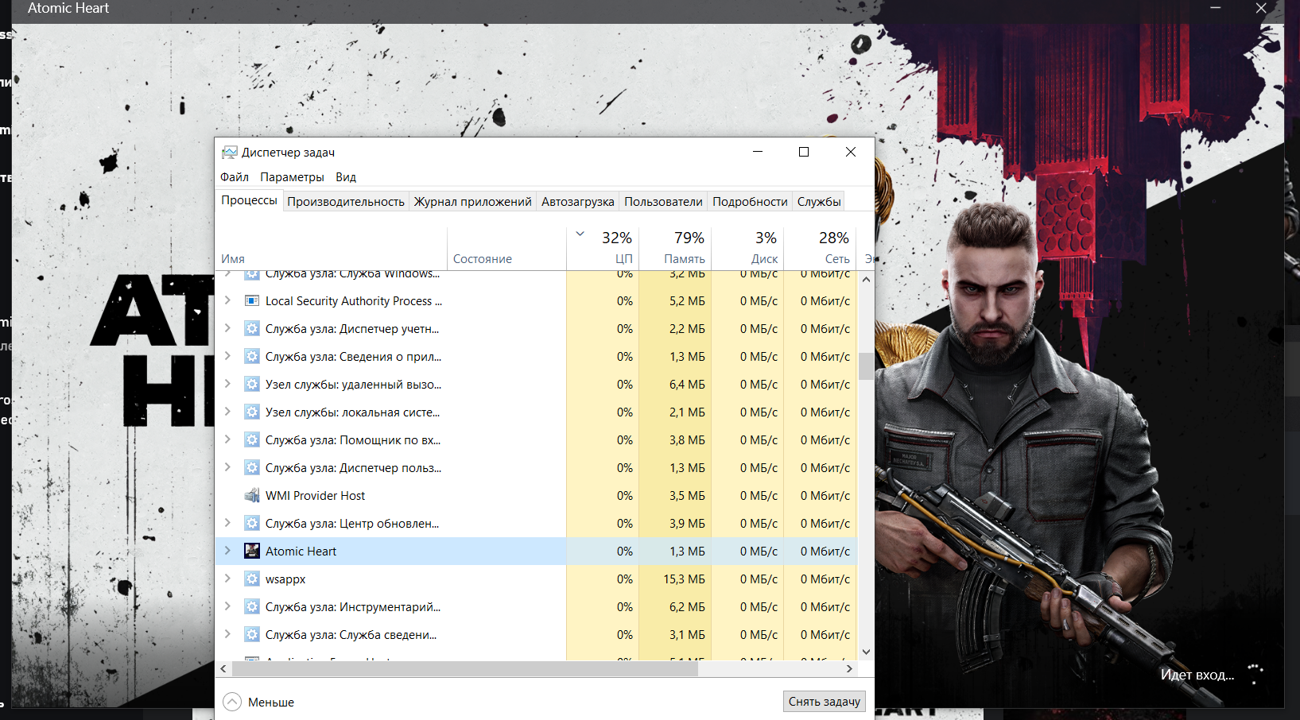The image size is (1300, 720).
Task: Sort by the 32% 'ЦП' column header
Action: point(603,249)
